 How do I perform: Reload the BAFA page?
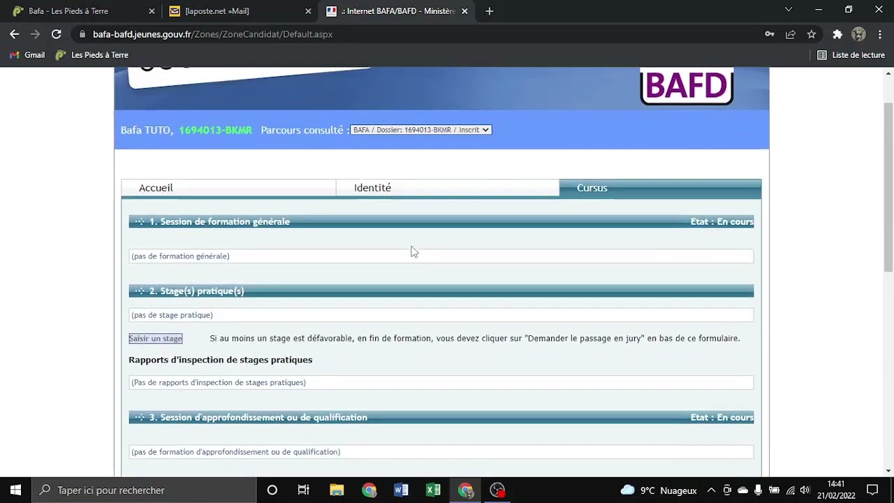click(x=57, y=34)
